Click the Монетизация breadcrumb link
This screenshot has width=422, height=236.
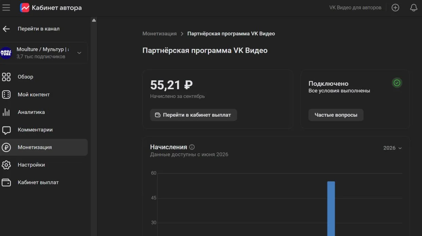click(x=159, y=34)
